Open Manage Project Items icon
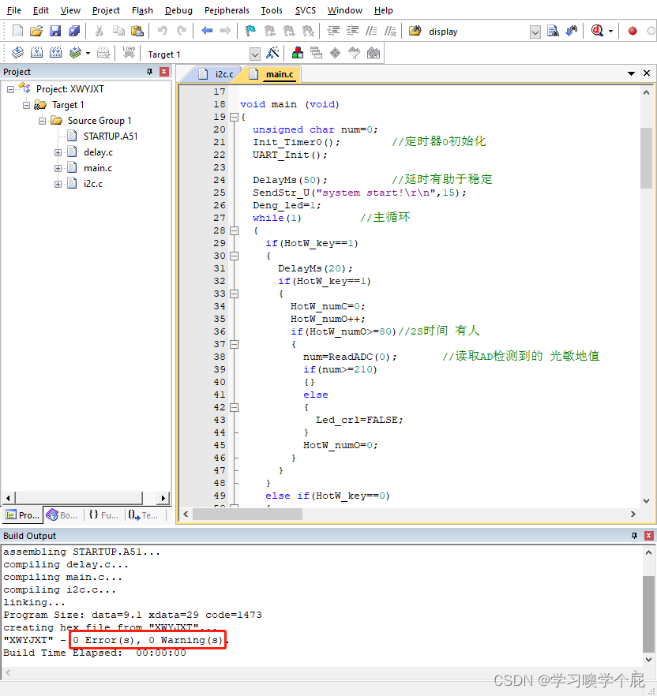657x696 pixels. 298,53
